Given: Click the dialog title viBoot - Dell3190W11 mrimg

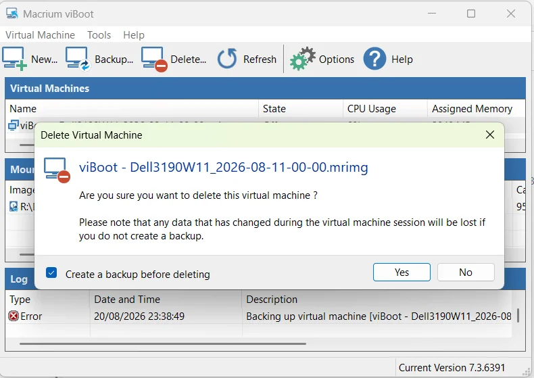Looking at the screenshot, I should click(224, 167).
